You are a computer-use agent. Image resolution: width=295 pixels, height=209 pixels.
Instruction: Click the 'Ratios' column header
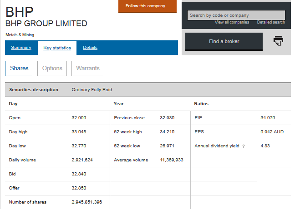(x=201, y=104)
